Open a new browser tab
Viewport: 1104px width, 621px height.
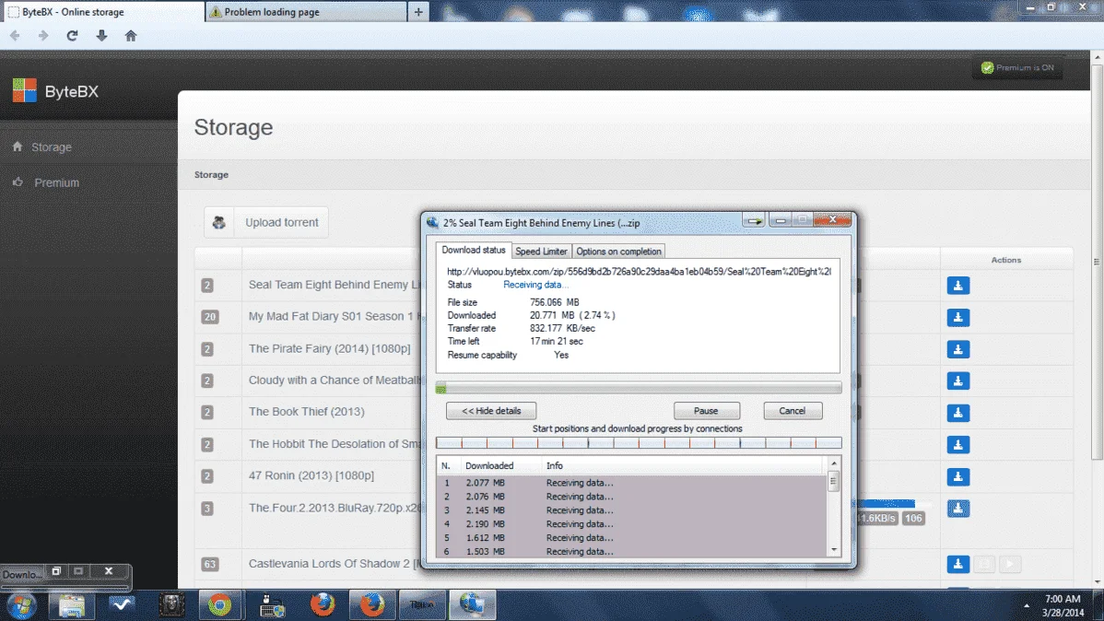pos(418,12)
